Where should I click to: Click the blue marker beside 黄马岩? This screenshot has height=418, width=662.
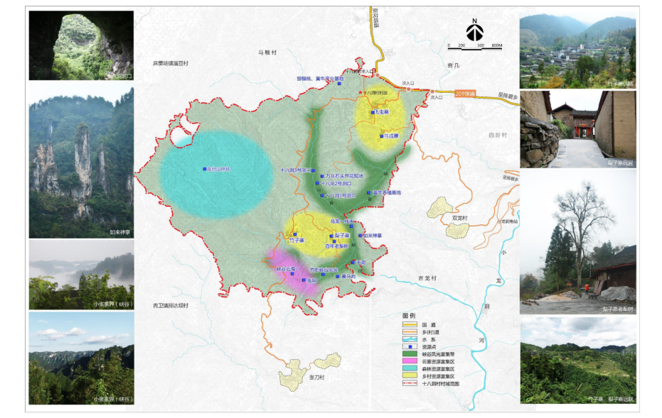click(x=338, y=277)
